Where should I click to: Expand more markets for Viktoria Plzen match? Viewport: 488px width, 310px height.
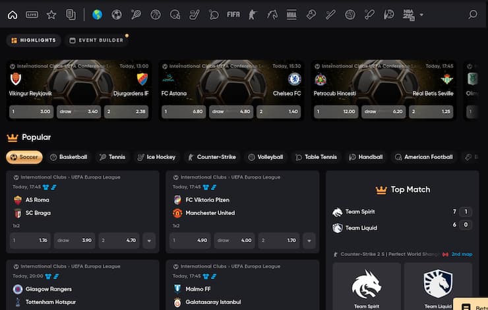tap(309, 241)
